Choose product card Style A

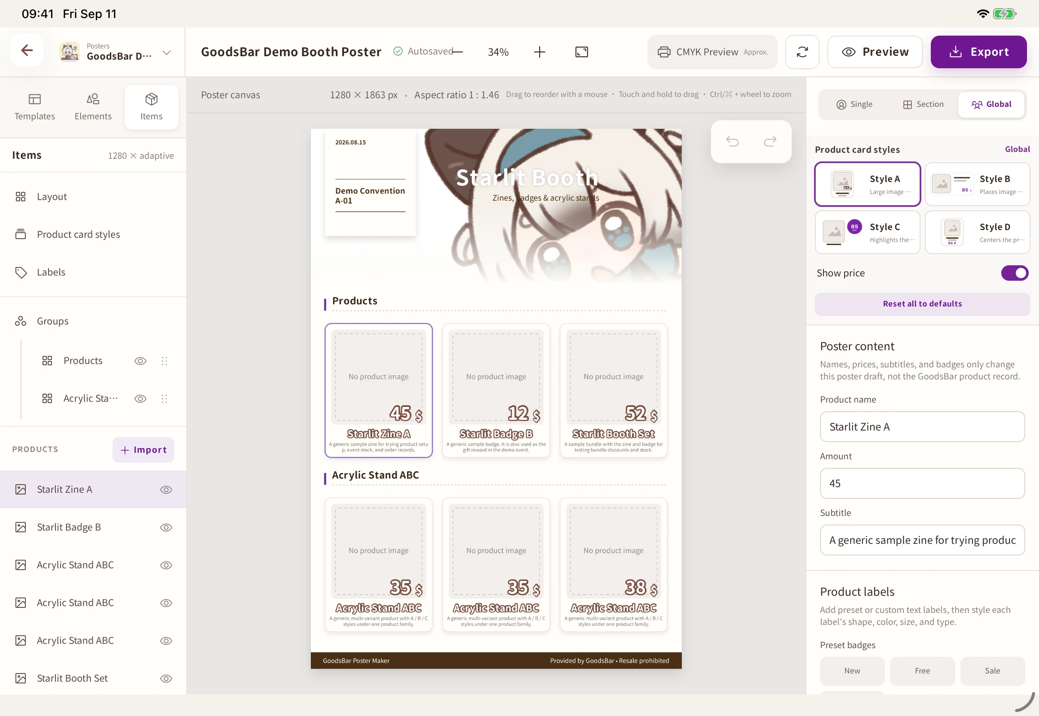point(867,184)
